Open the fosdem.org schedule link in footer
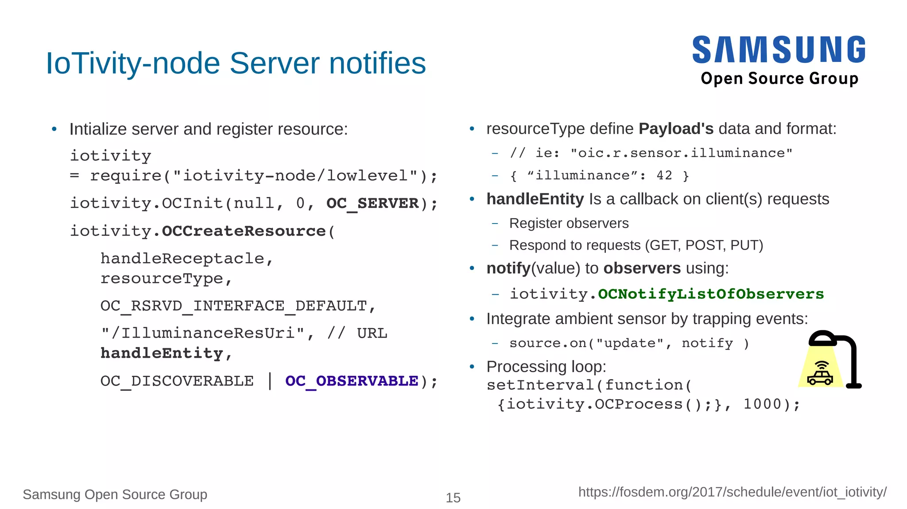 click(x=733, y=492)
